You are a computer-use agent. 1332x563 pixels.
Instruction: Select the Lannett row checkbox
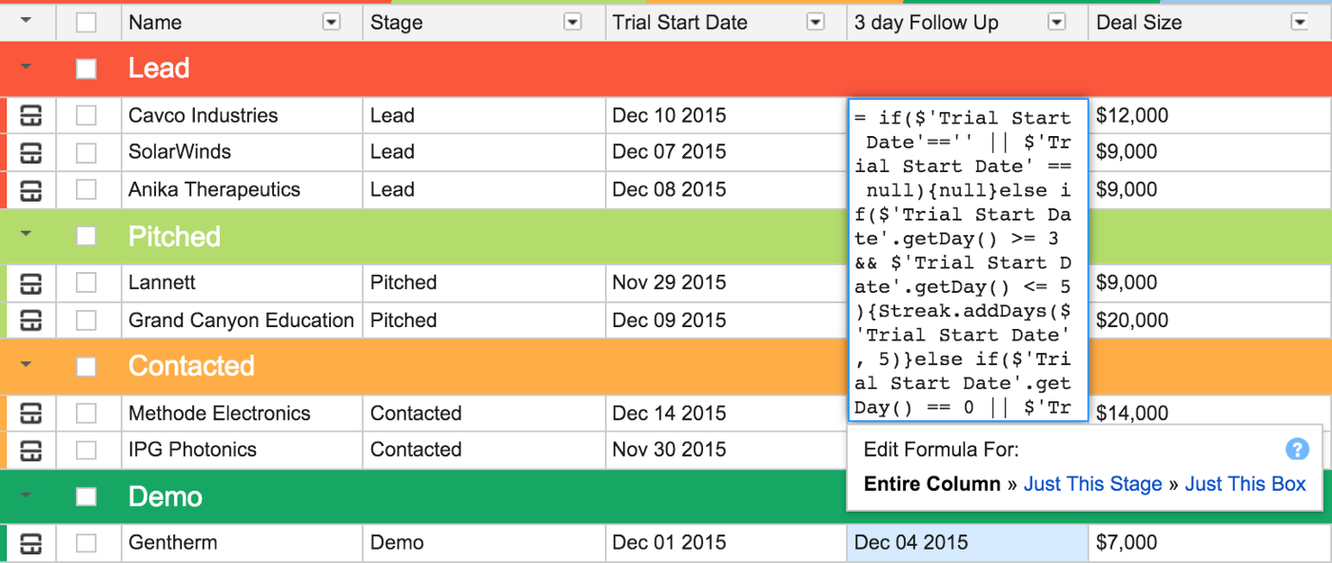click(x=87, y=283)
